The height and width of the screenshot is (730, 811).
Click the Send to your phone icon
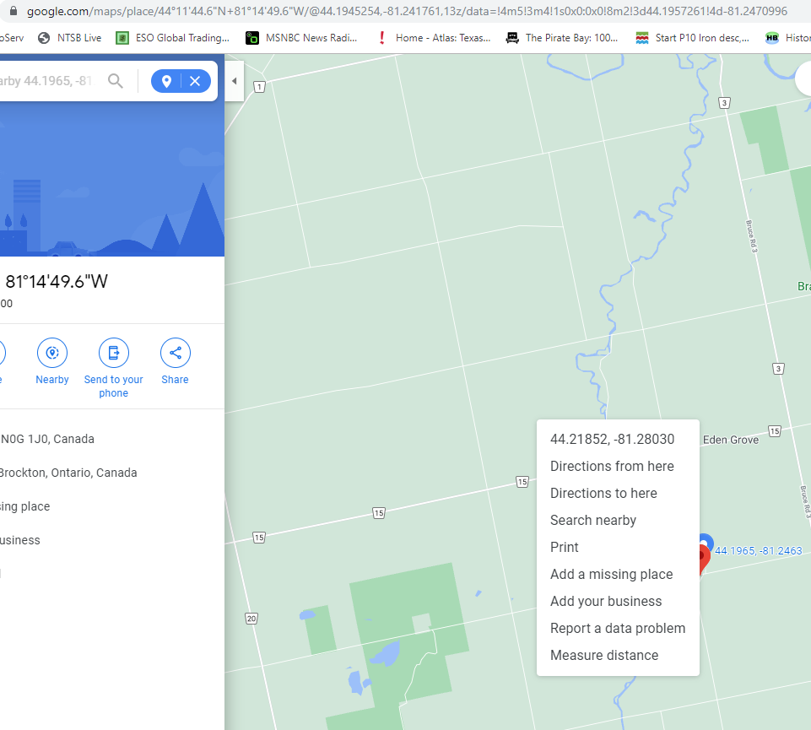(113, 353)
